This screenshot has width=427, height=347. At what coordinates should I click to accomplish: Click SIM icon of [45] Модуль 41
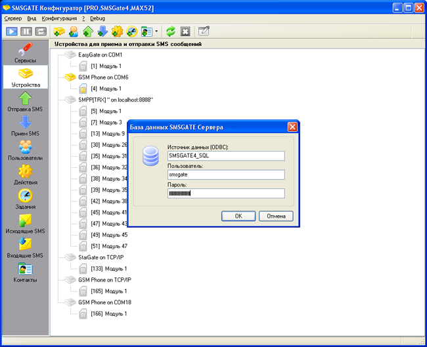point(83,213)
